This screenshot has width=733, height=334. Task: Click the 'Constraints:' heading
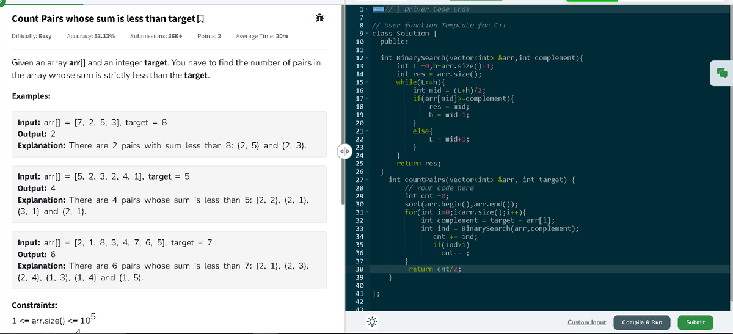35,305
